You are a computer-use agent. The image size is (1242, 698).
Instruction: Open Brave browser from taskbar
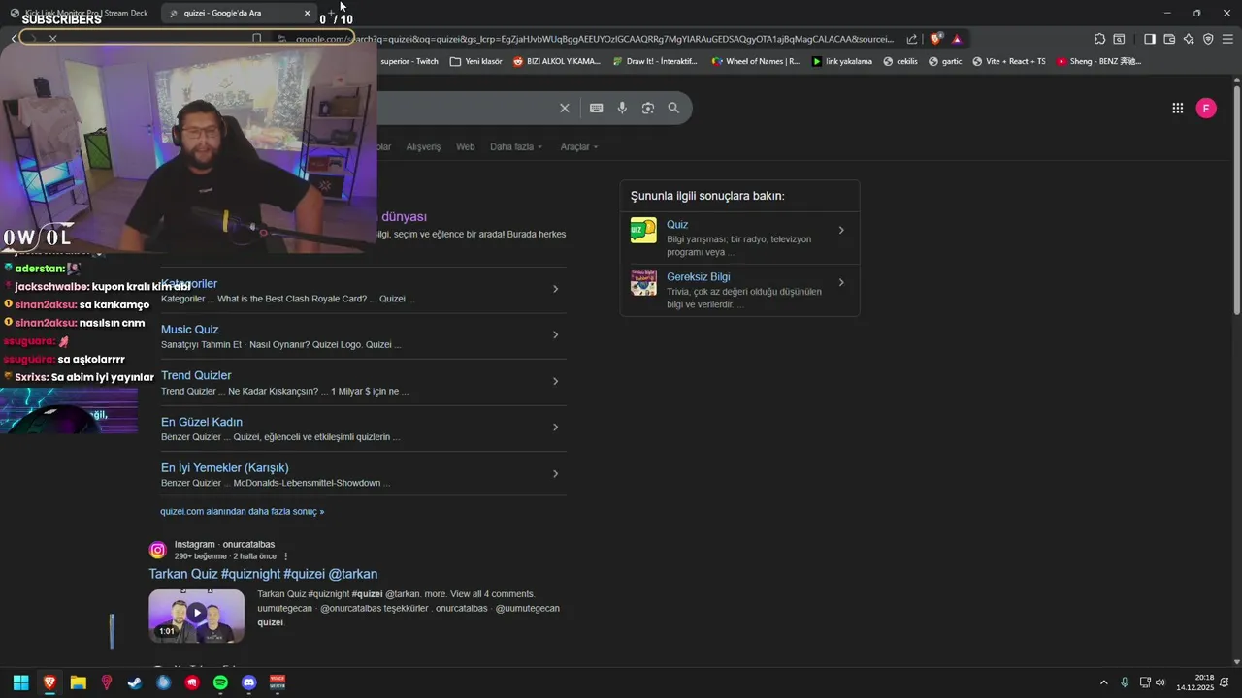pyautogui.click(x=49, y=682)
